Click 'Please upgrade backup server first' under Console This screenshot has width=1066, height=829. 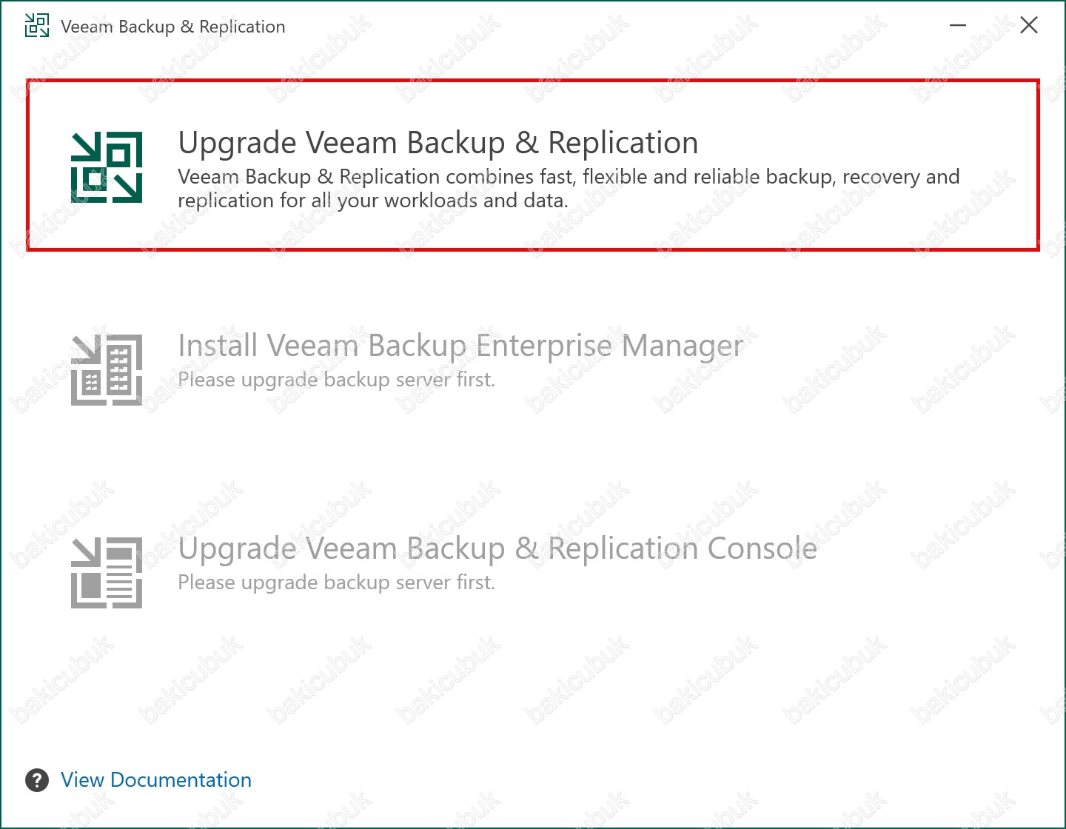point(336,583)
